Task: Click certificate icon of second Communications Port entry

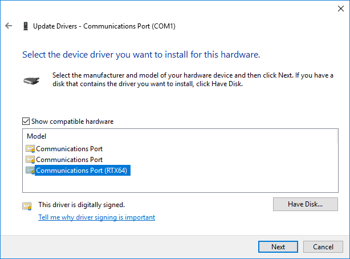Action: tap(30, 160)
